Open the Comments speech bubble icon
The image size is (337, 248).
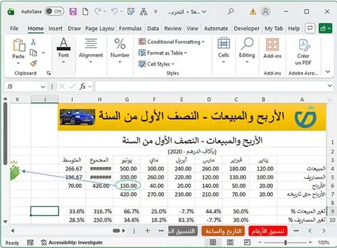point(310,28)
